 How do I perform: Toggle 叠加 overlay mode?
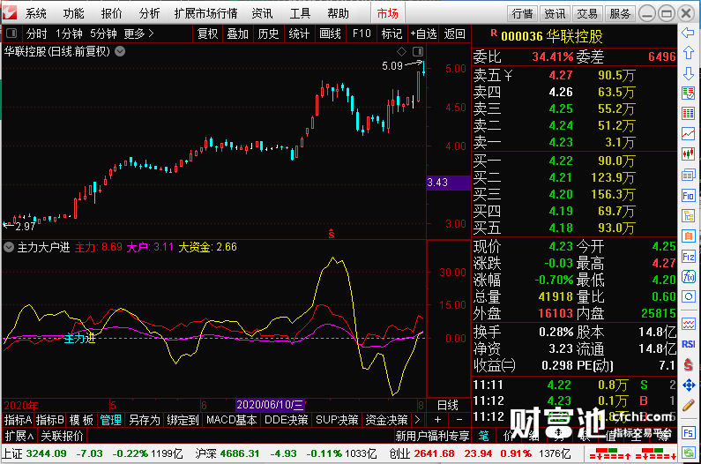point(237,34)
